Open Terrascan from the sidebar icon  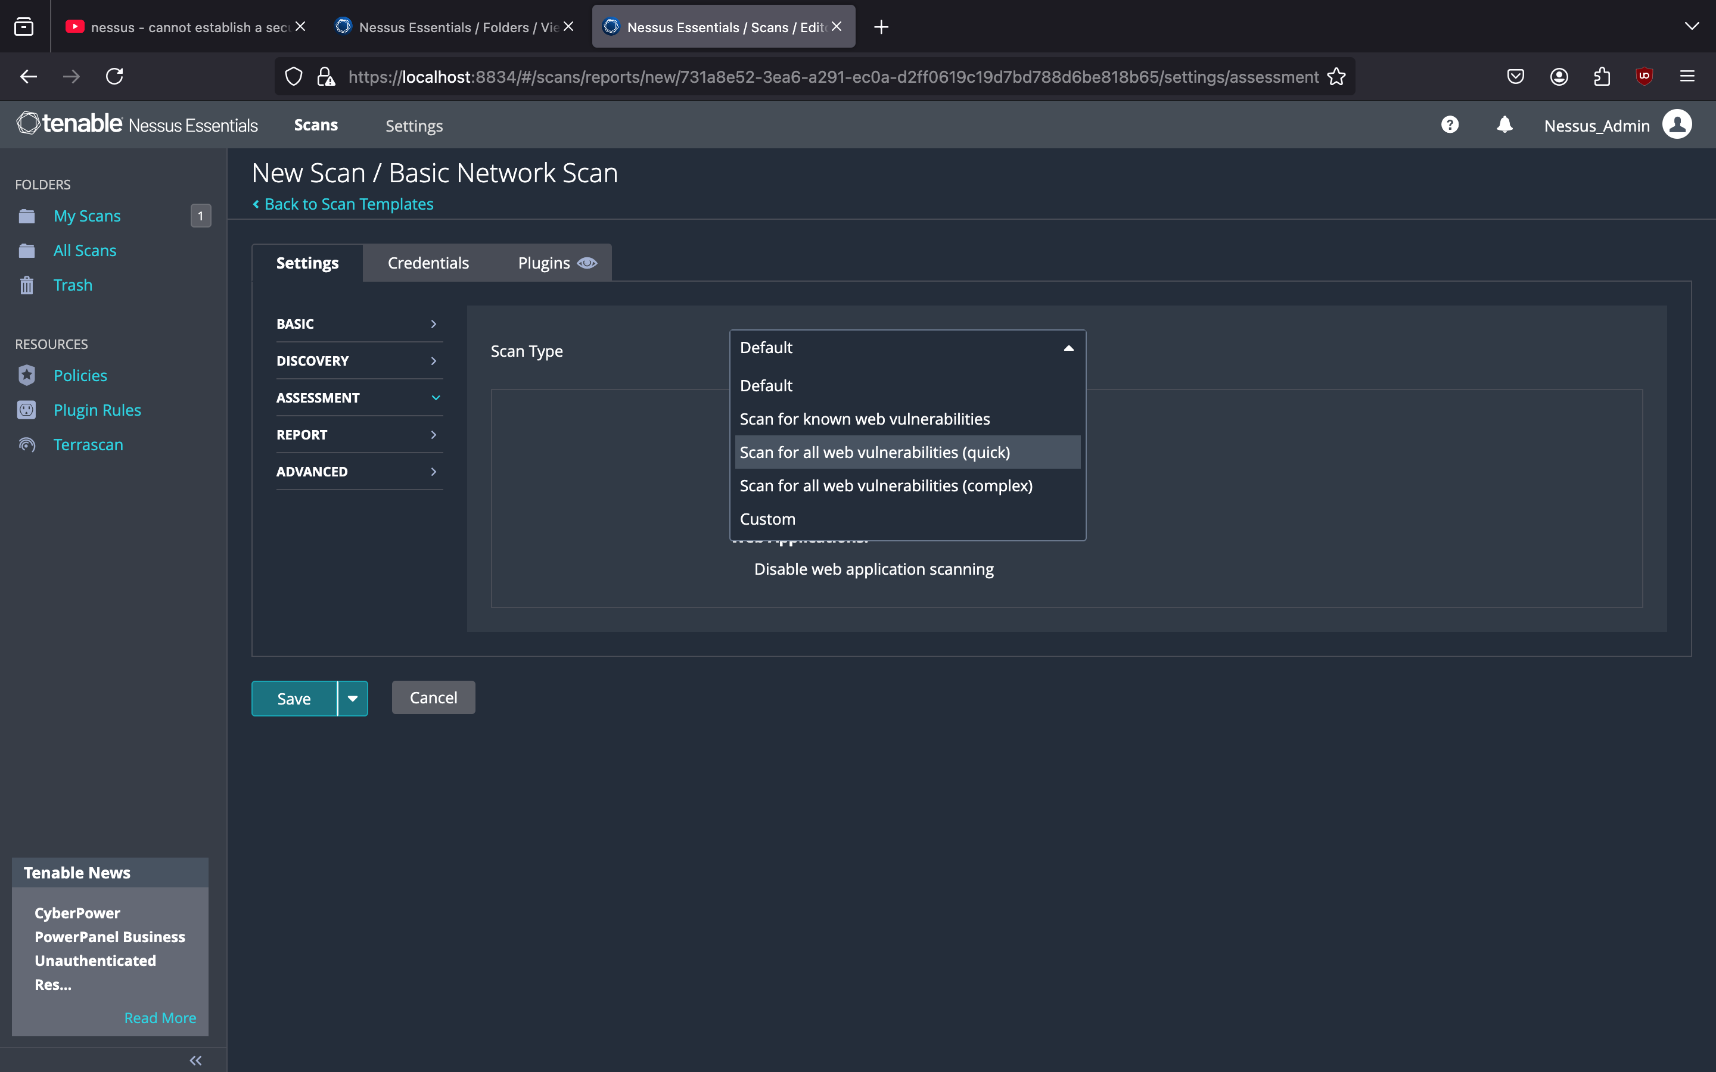pyautogui.click(x=27, y=444)
